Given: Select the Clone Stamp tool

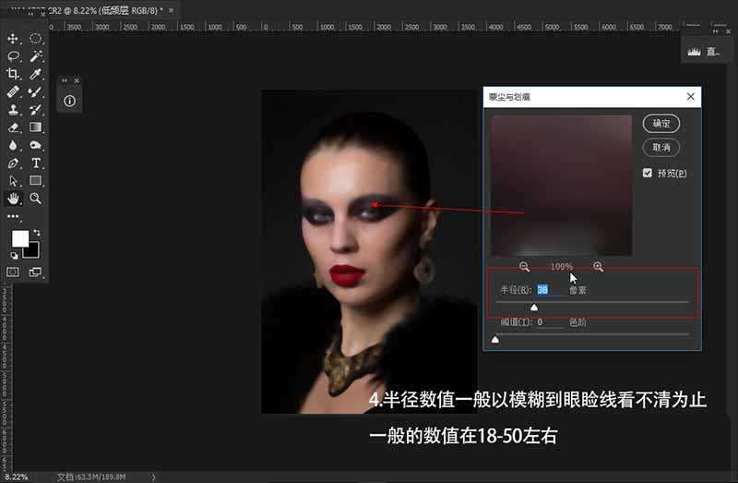Looking at the screenshot, I should point(13,109).
